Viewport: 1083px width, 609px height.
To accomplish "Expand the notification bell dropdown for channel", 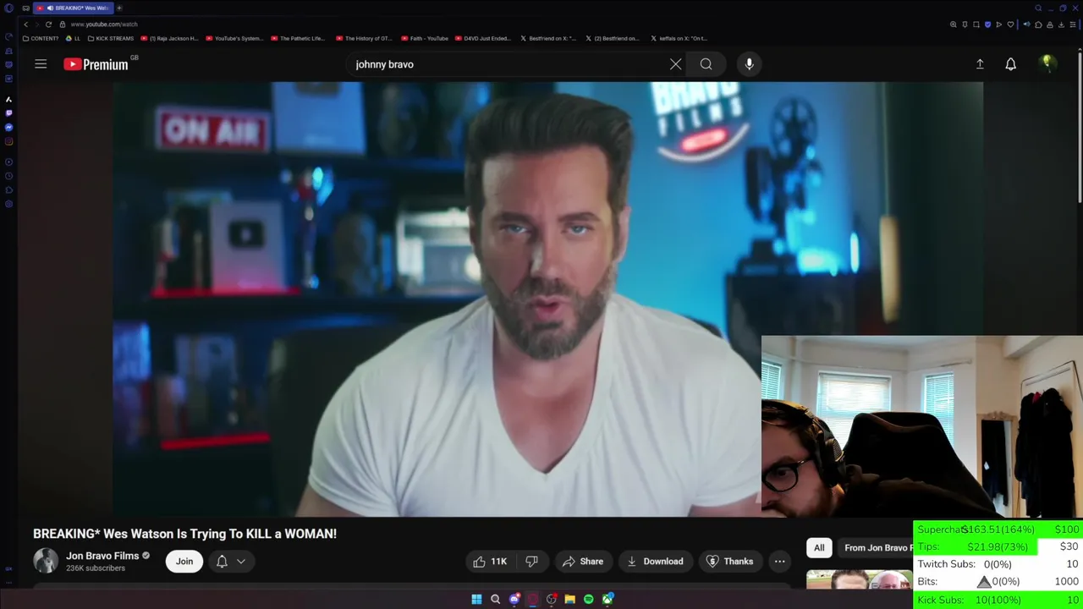I will pyautogui.click(x=230, y=562).
